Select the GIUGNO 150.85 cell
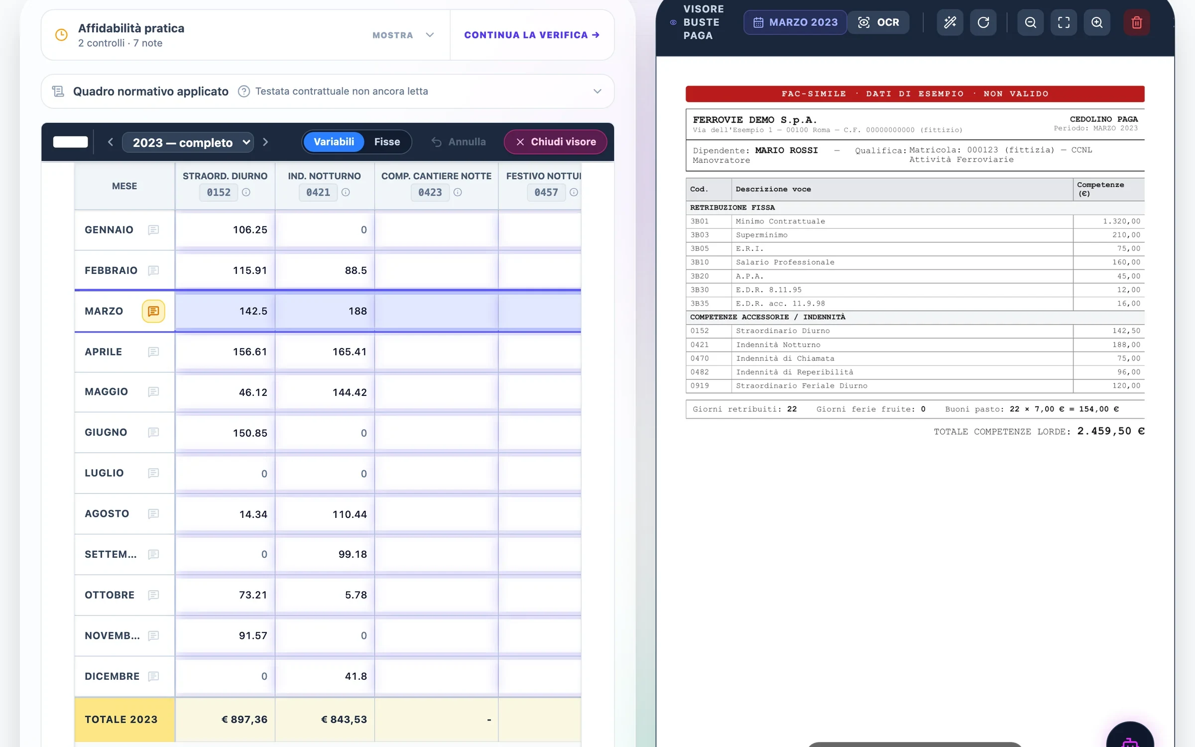The height and width of the screenshot is (747, 1195). coord(225,433)
